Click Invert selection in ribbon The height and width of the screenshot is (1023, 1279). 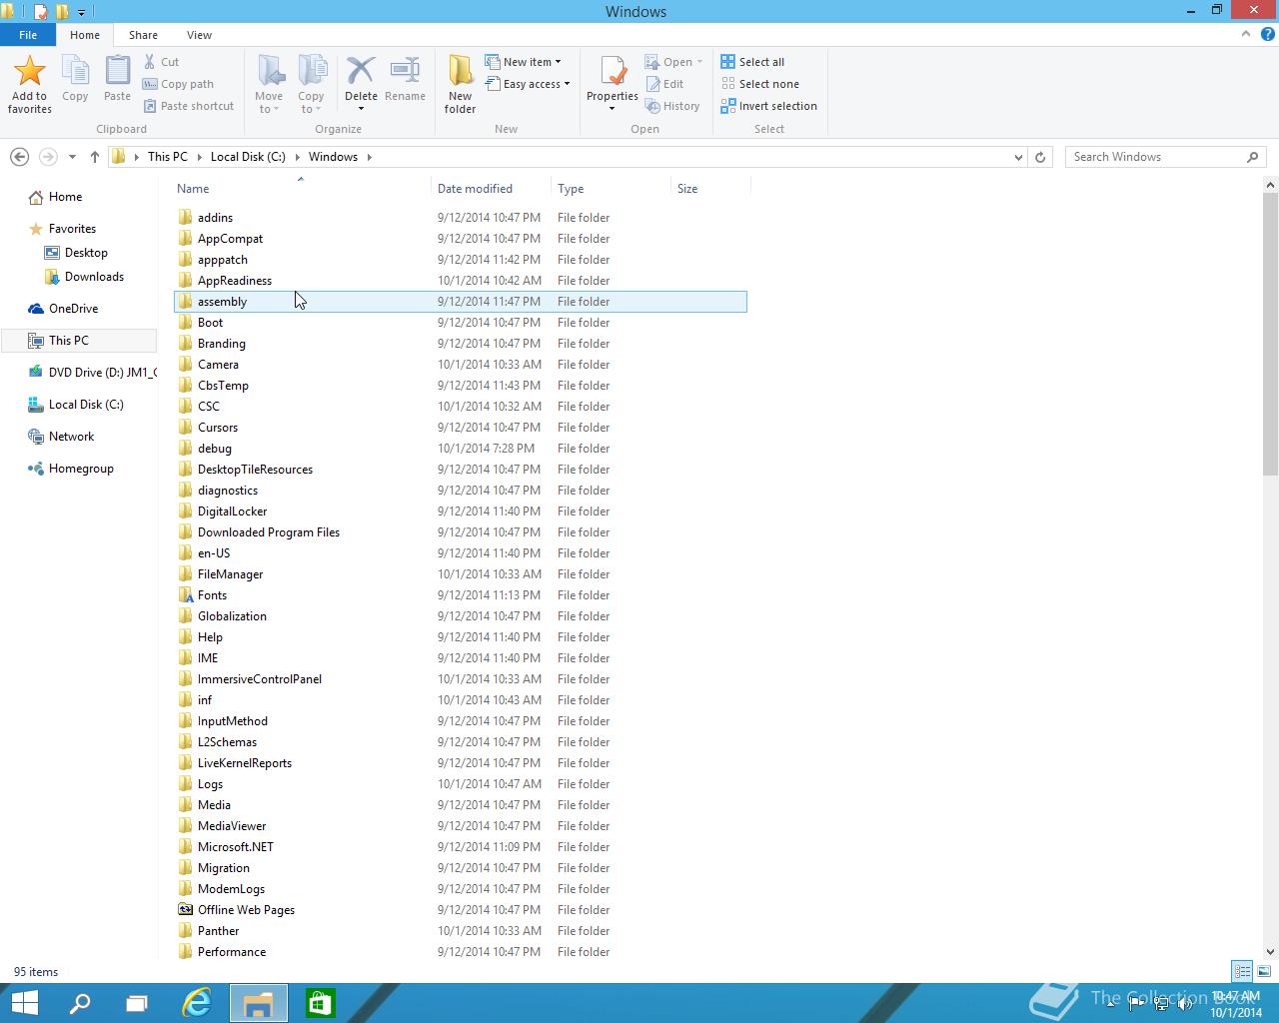pos(768,106)
